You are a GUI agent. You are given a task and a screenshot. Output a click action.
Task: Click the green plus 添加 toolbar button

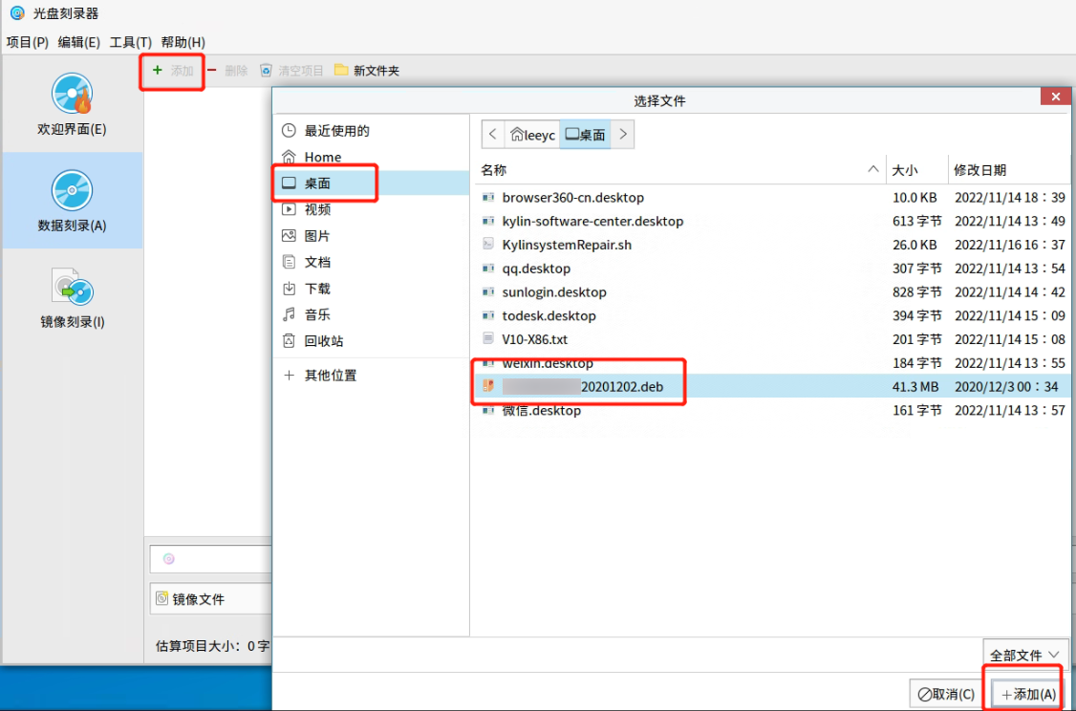pos(173,71)
